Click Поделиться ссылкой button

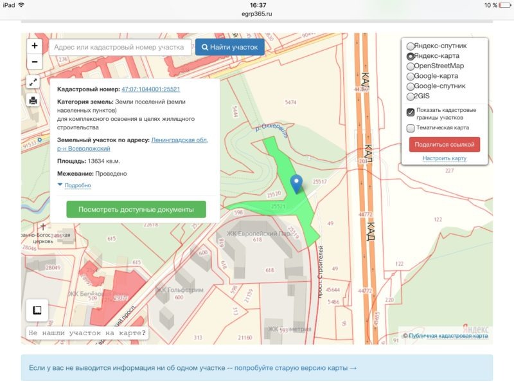coord(445,144)
